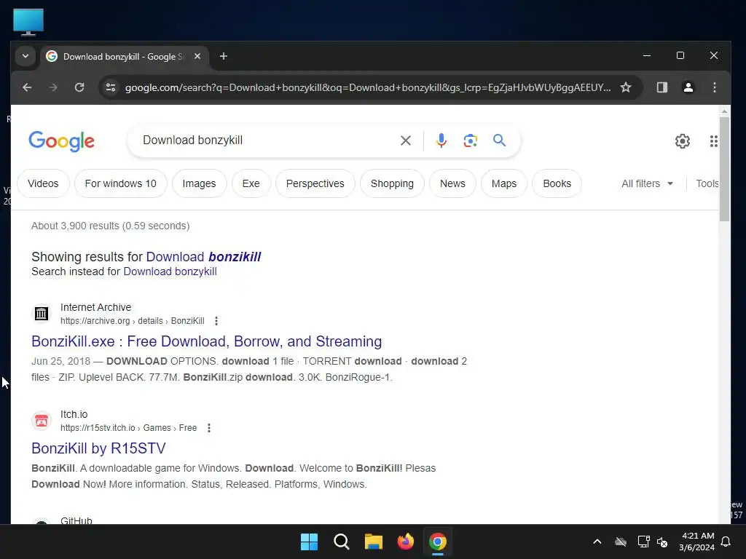This screenshot has height=559, width=746.
Task: Open BonziKill by R15STV result
Action: coord(98,448)
